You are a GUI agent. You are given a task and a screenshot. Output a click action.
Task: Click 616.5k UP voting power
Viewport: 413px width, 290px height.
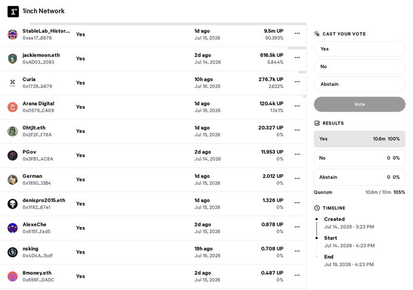click(x=271, y=55)
